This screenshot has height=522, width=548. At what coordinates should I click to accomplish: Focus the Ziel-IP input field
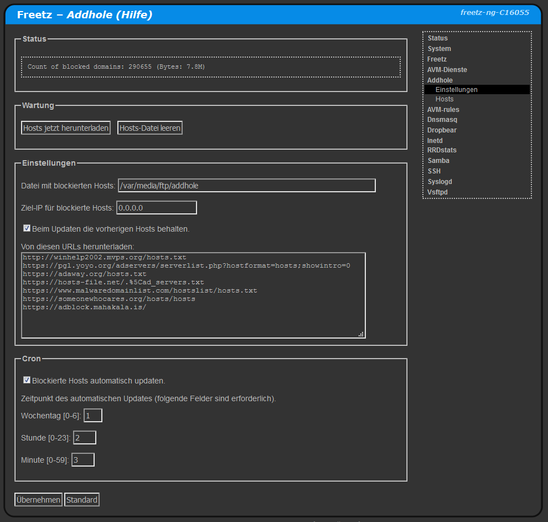[x=156, y=208]
